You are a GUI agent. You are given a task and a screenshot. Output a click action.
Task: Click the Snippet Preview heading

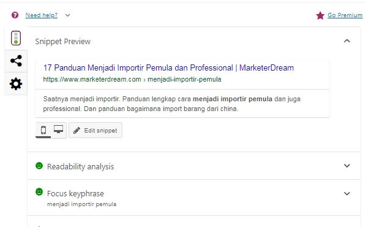(x=63, y=42)
